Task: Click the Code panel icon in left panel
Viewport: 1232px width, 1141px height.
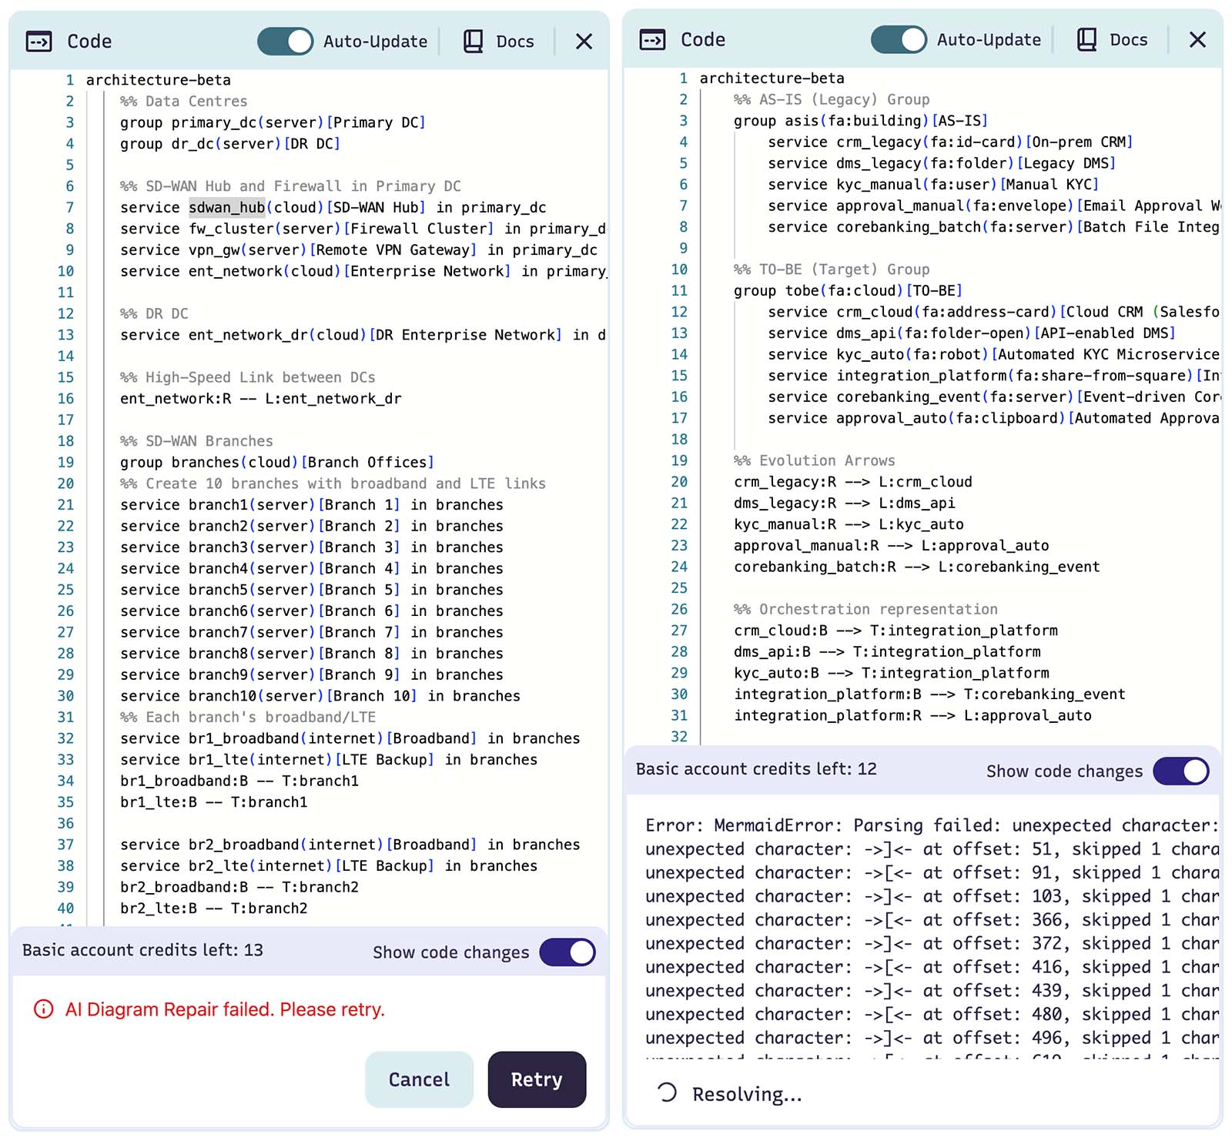Action: 39,42
